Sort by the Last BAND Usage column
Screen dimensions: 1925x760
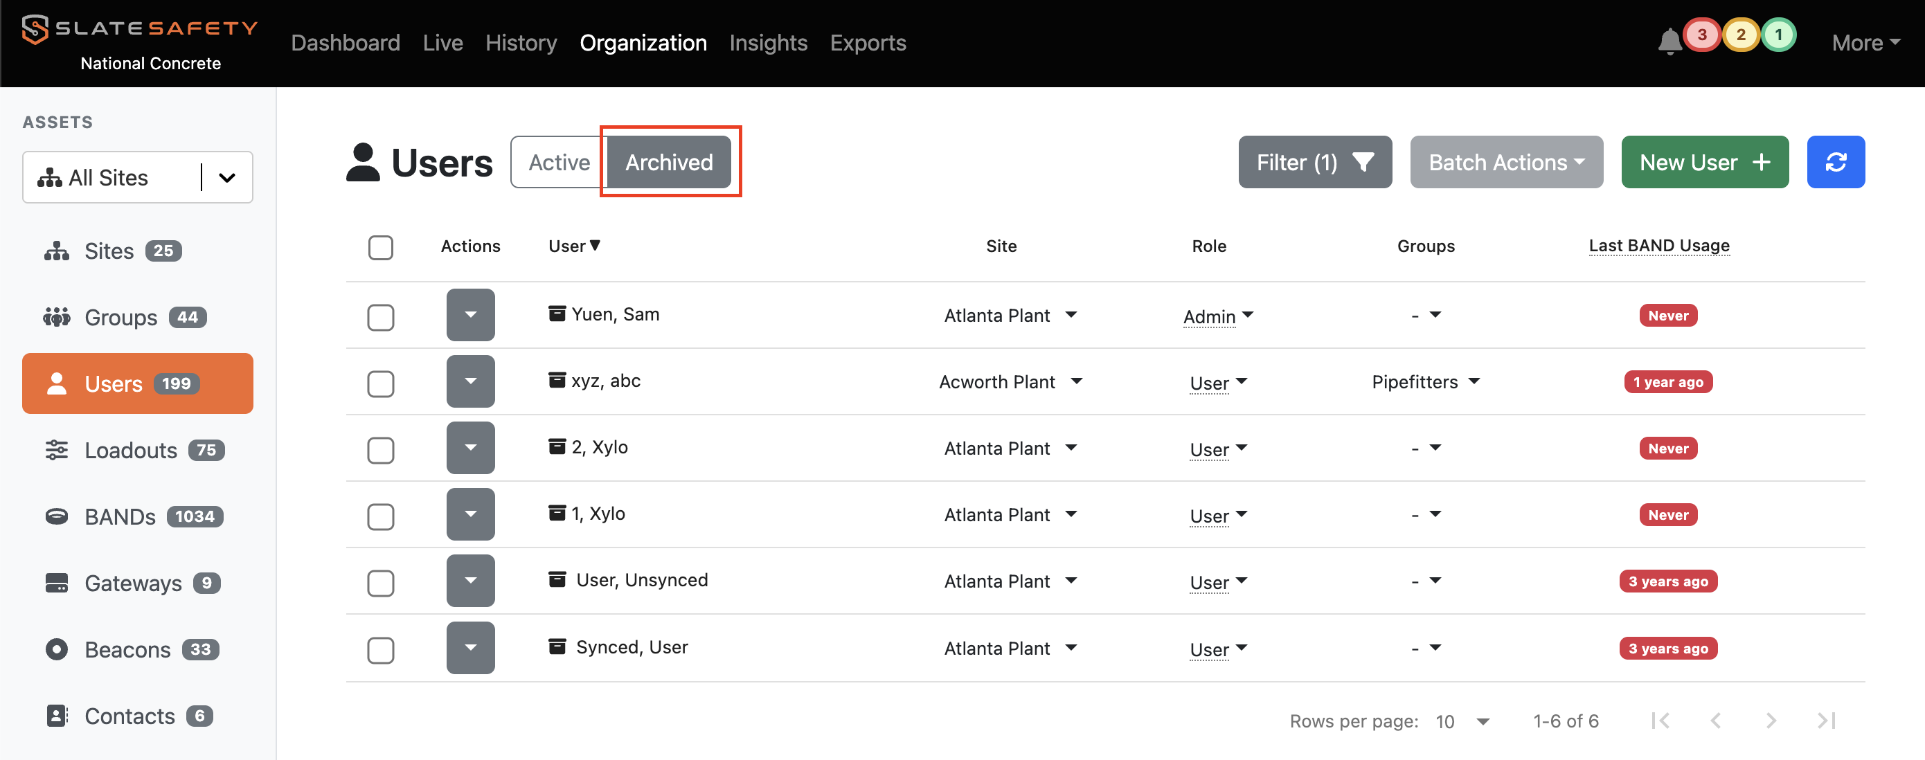1658,246
